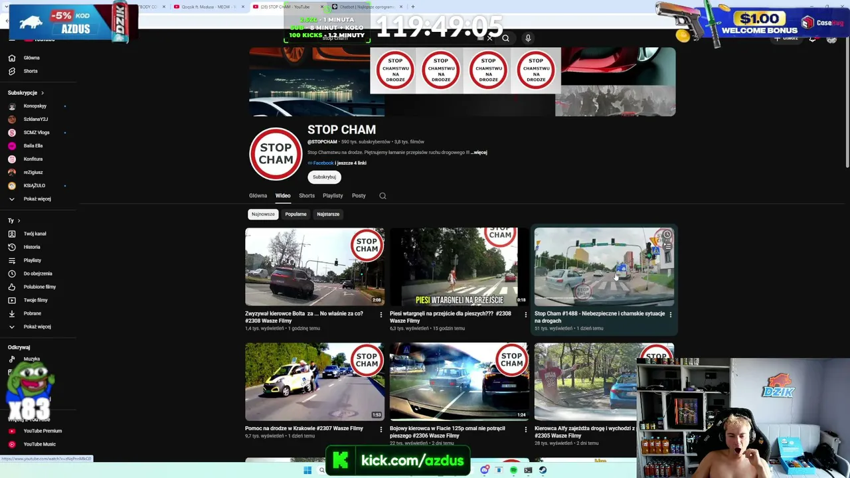Select the Stop Cham YouTube browser tab

coord(286,7)
